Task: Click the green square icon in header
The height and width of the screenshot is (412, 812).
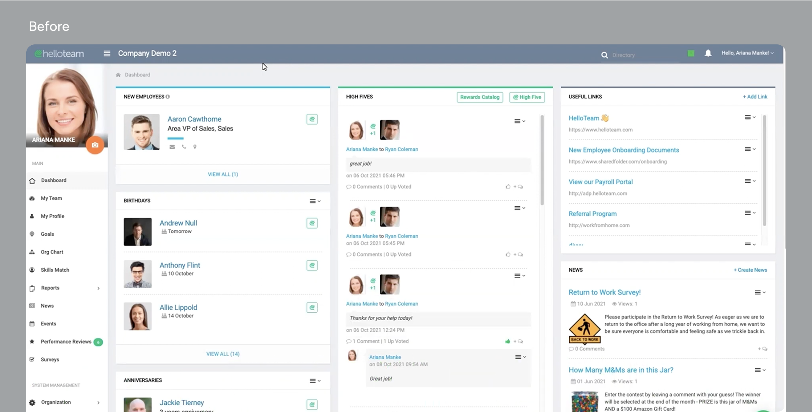Action: pyautogui.click(x=691, y=53)
